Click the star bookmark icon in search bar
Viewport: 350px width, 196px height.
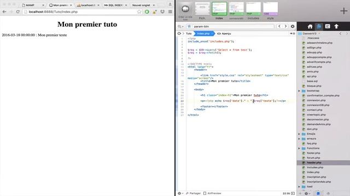pos(189,26)
